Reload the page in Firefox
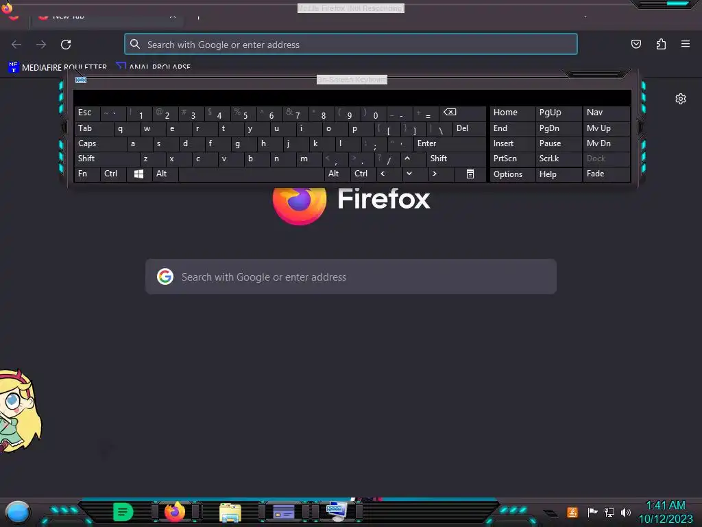 66,45
